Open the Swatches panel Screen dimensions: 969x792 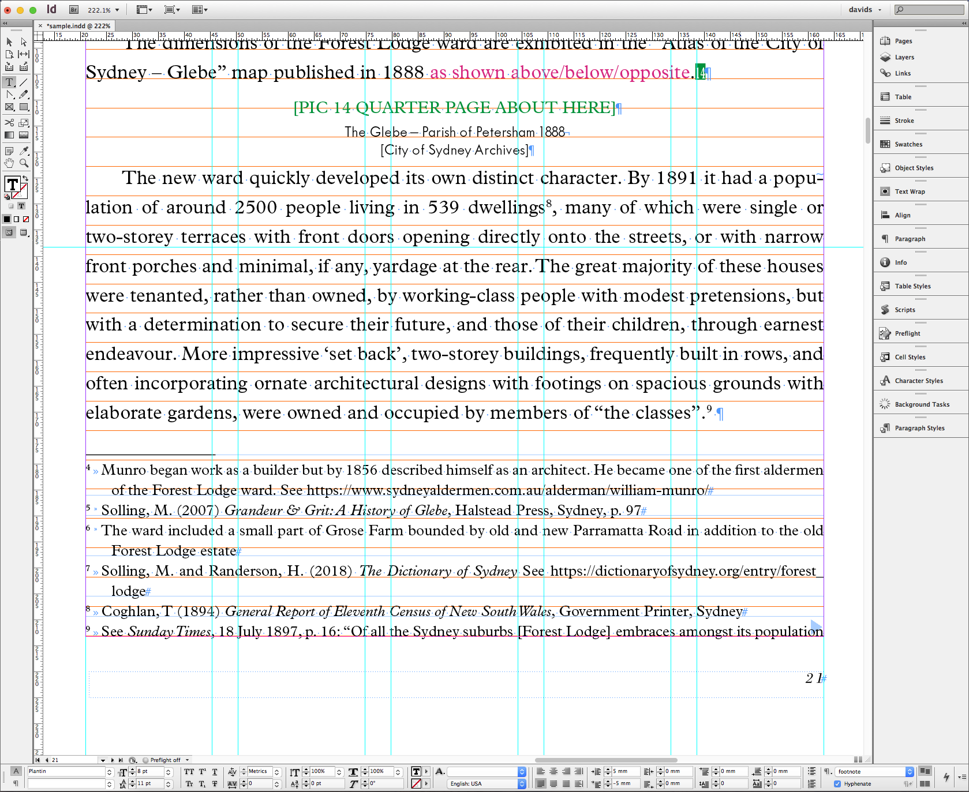coord(908,144)
